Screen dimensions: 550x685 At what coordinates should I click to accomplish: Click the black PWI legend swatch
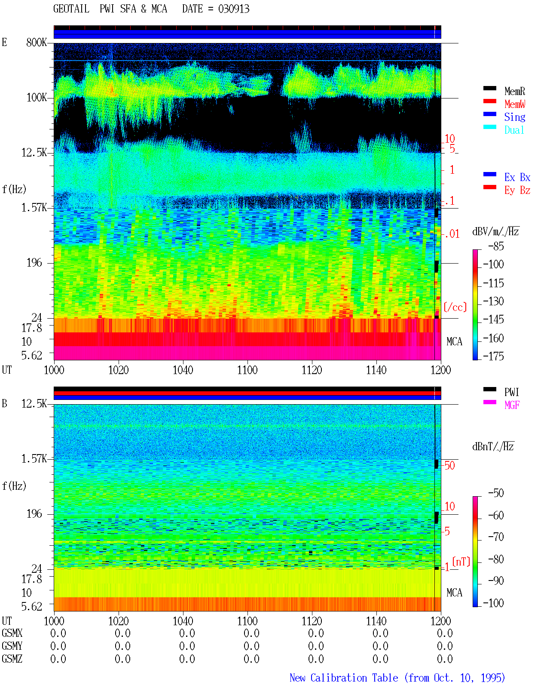point(490,389)
